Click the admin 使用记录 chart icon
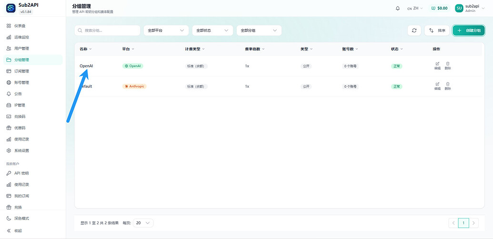493x239 pixels. pos(9,139)
